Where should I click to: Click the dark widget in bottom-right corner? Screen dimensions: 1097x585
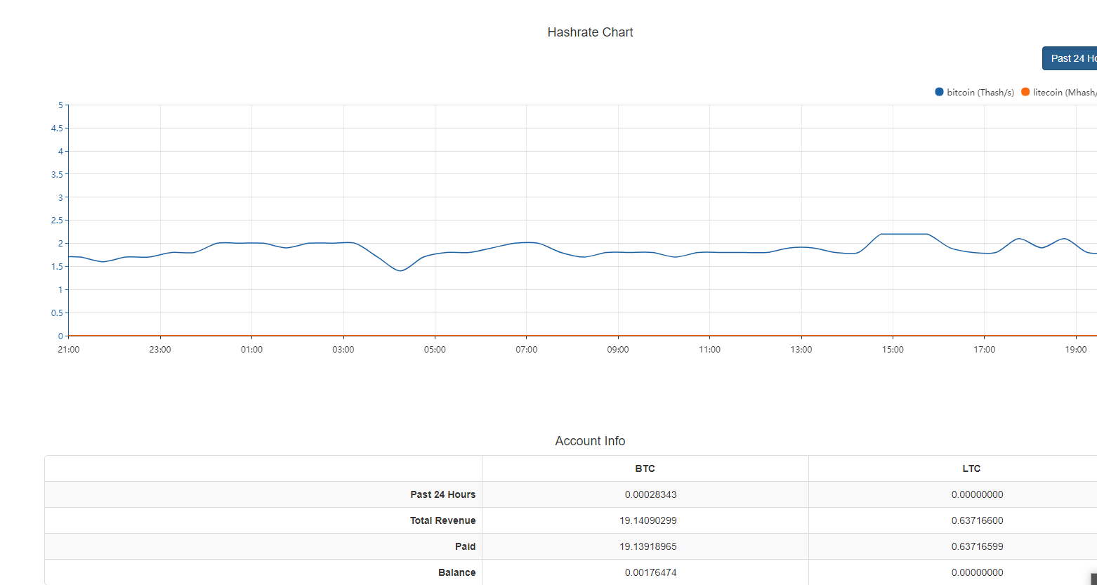pos(1093,579)
